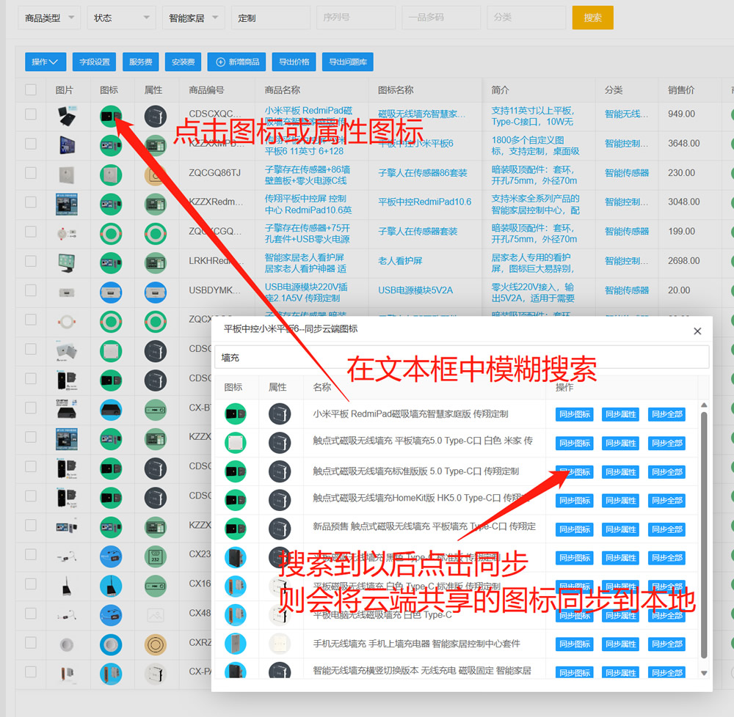This screenshot has width=734, height=717.
Task: Click 同步图标 for the 触点式磁吸无线墙充标准版 row
Action: point(575,471)
